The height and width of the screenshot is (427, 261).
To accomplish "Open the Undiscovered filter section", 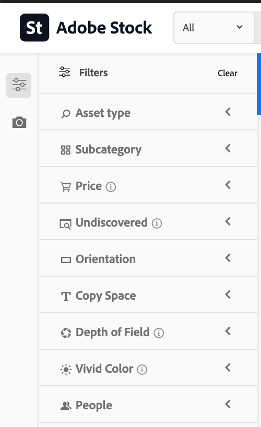I will click(x=148, y=222).
